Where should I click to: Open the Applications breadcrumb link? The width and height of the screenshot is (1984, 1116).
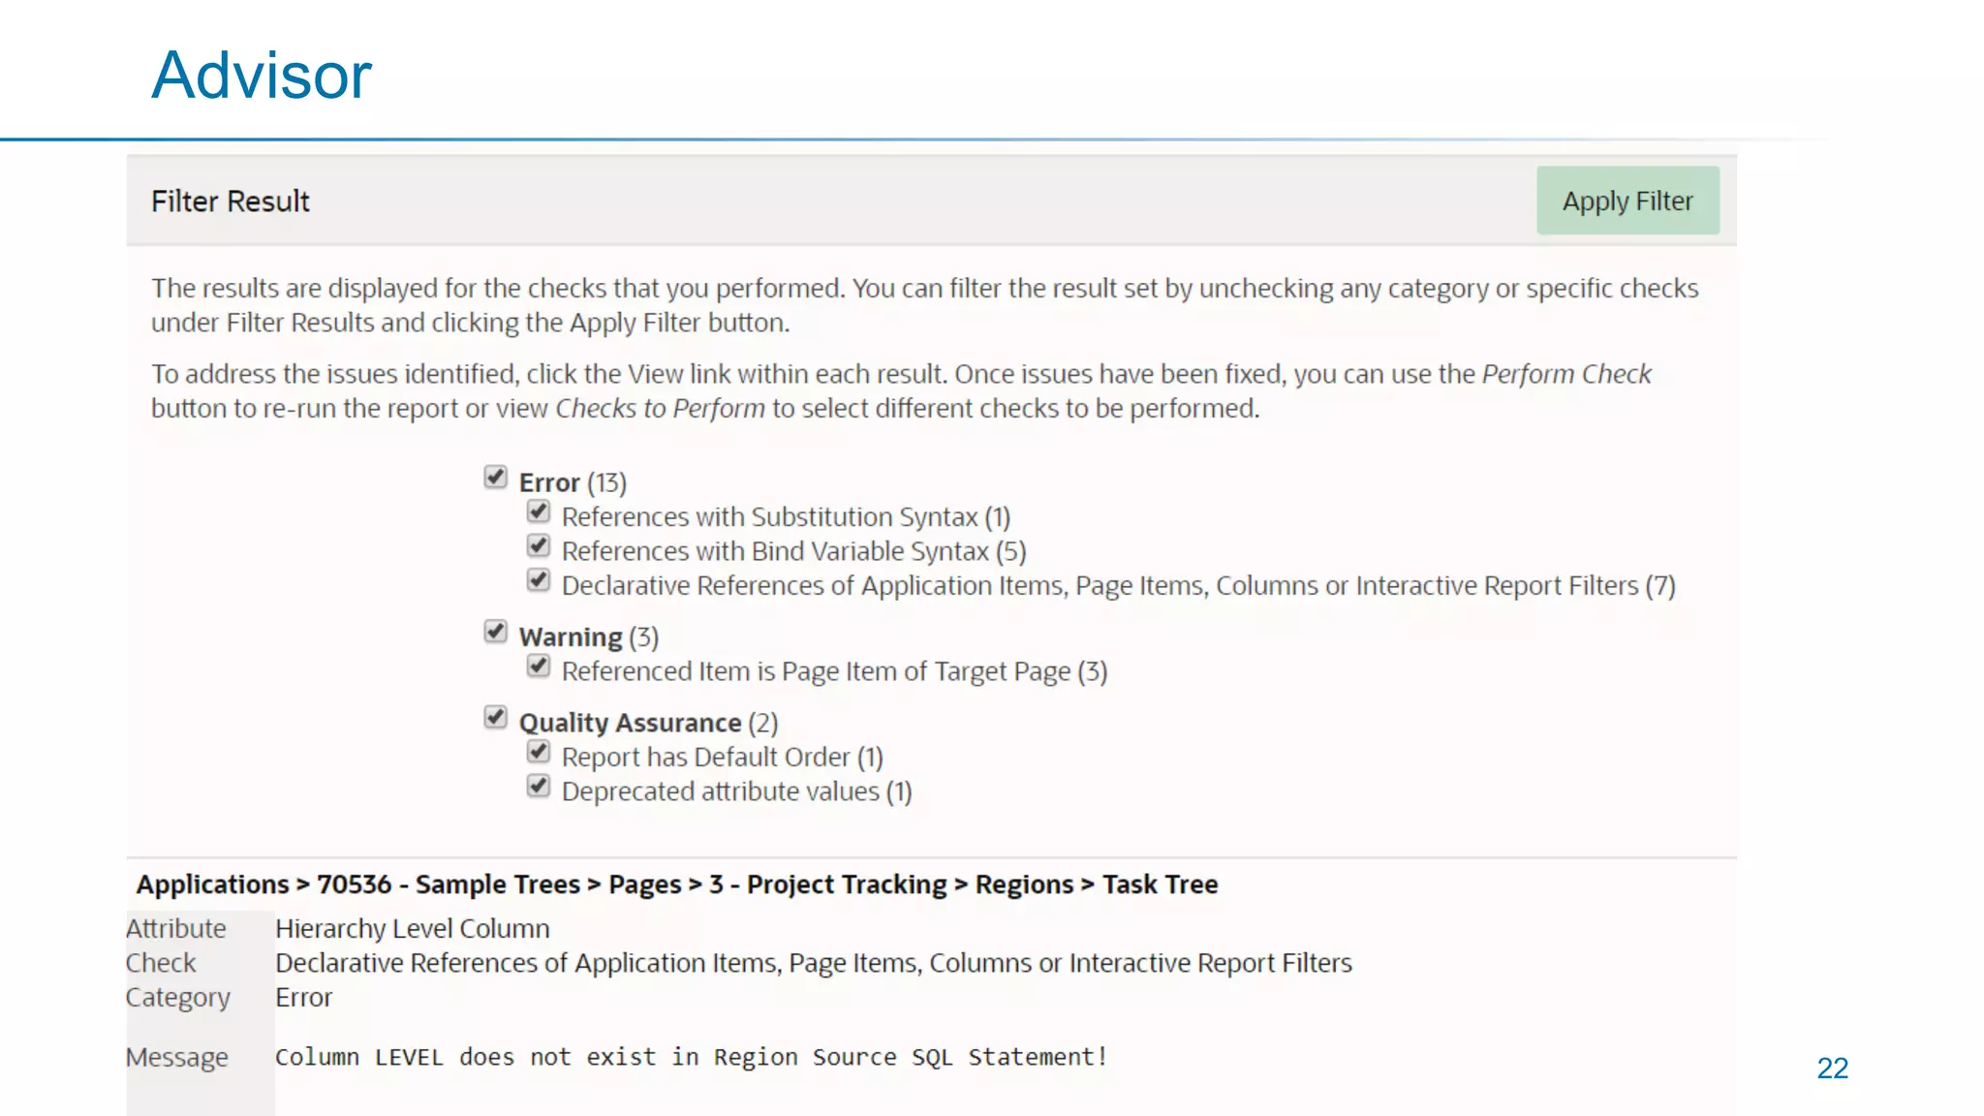(x=212, y=884)
